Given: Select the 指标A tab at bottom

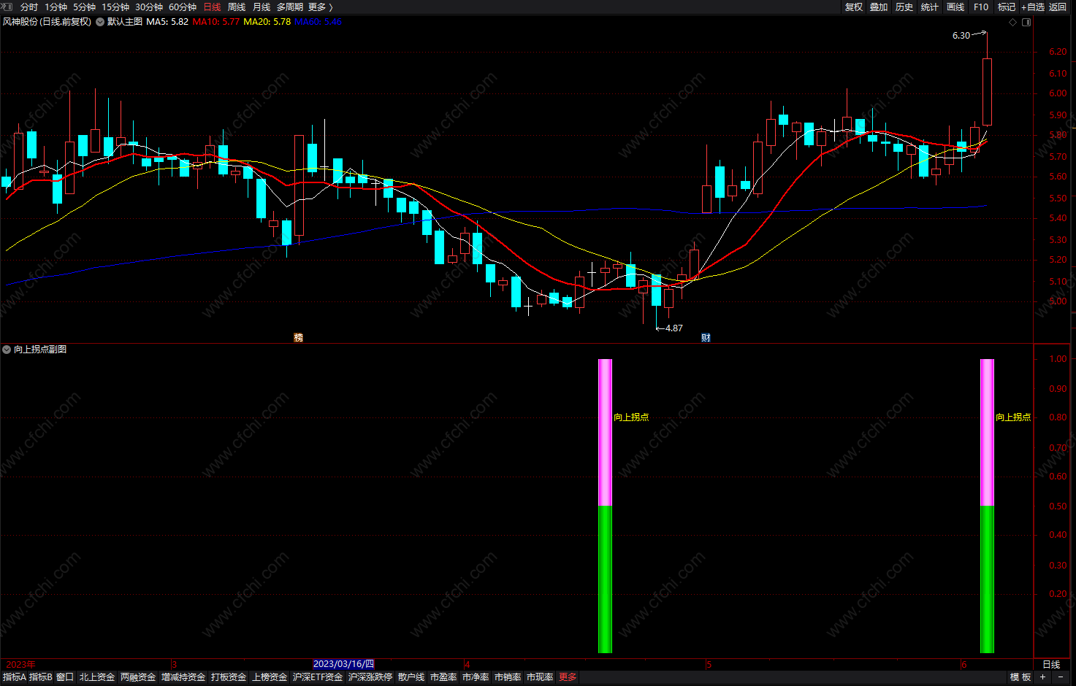Looking at the screenshot, I should (14, 677).
